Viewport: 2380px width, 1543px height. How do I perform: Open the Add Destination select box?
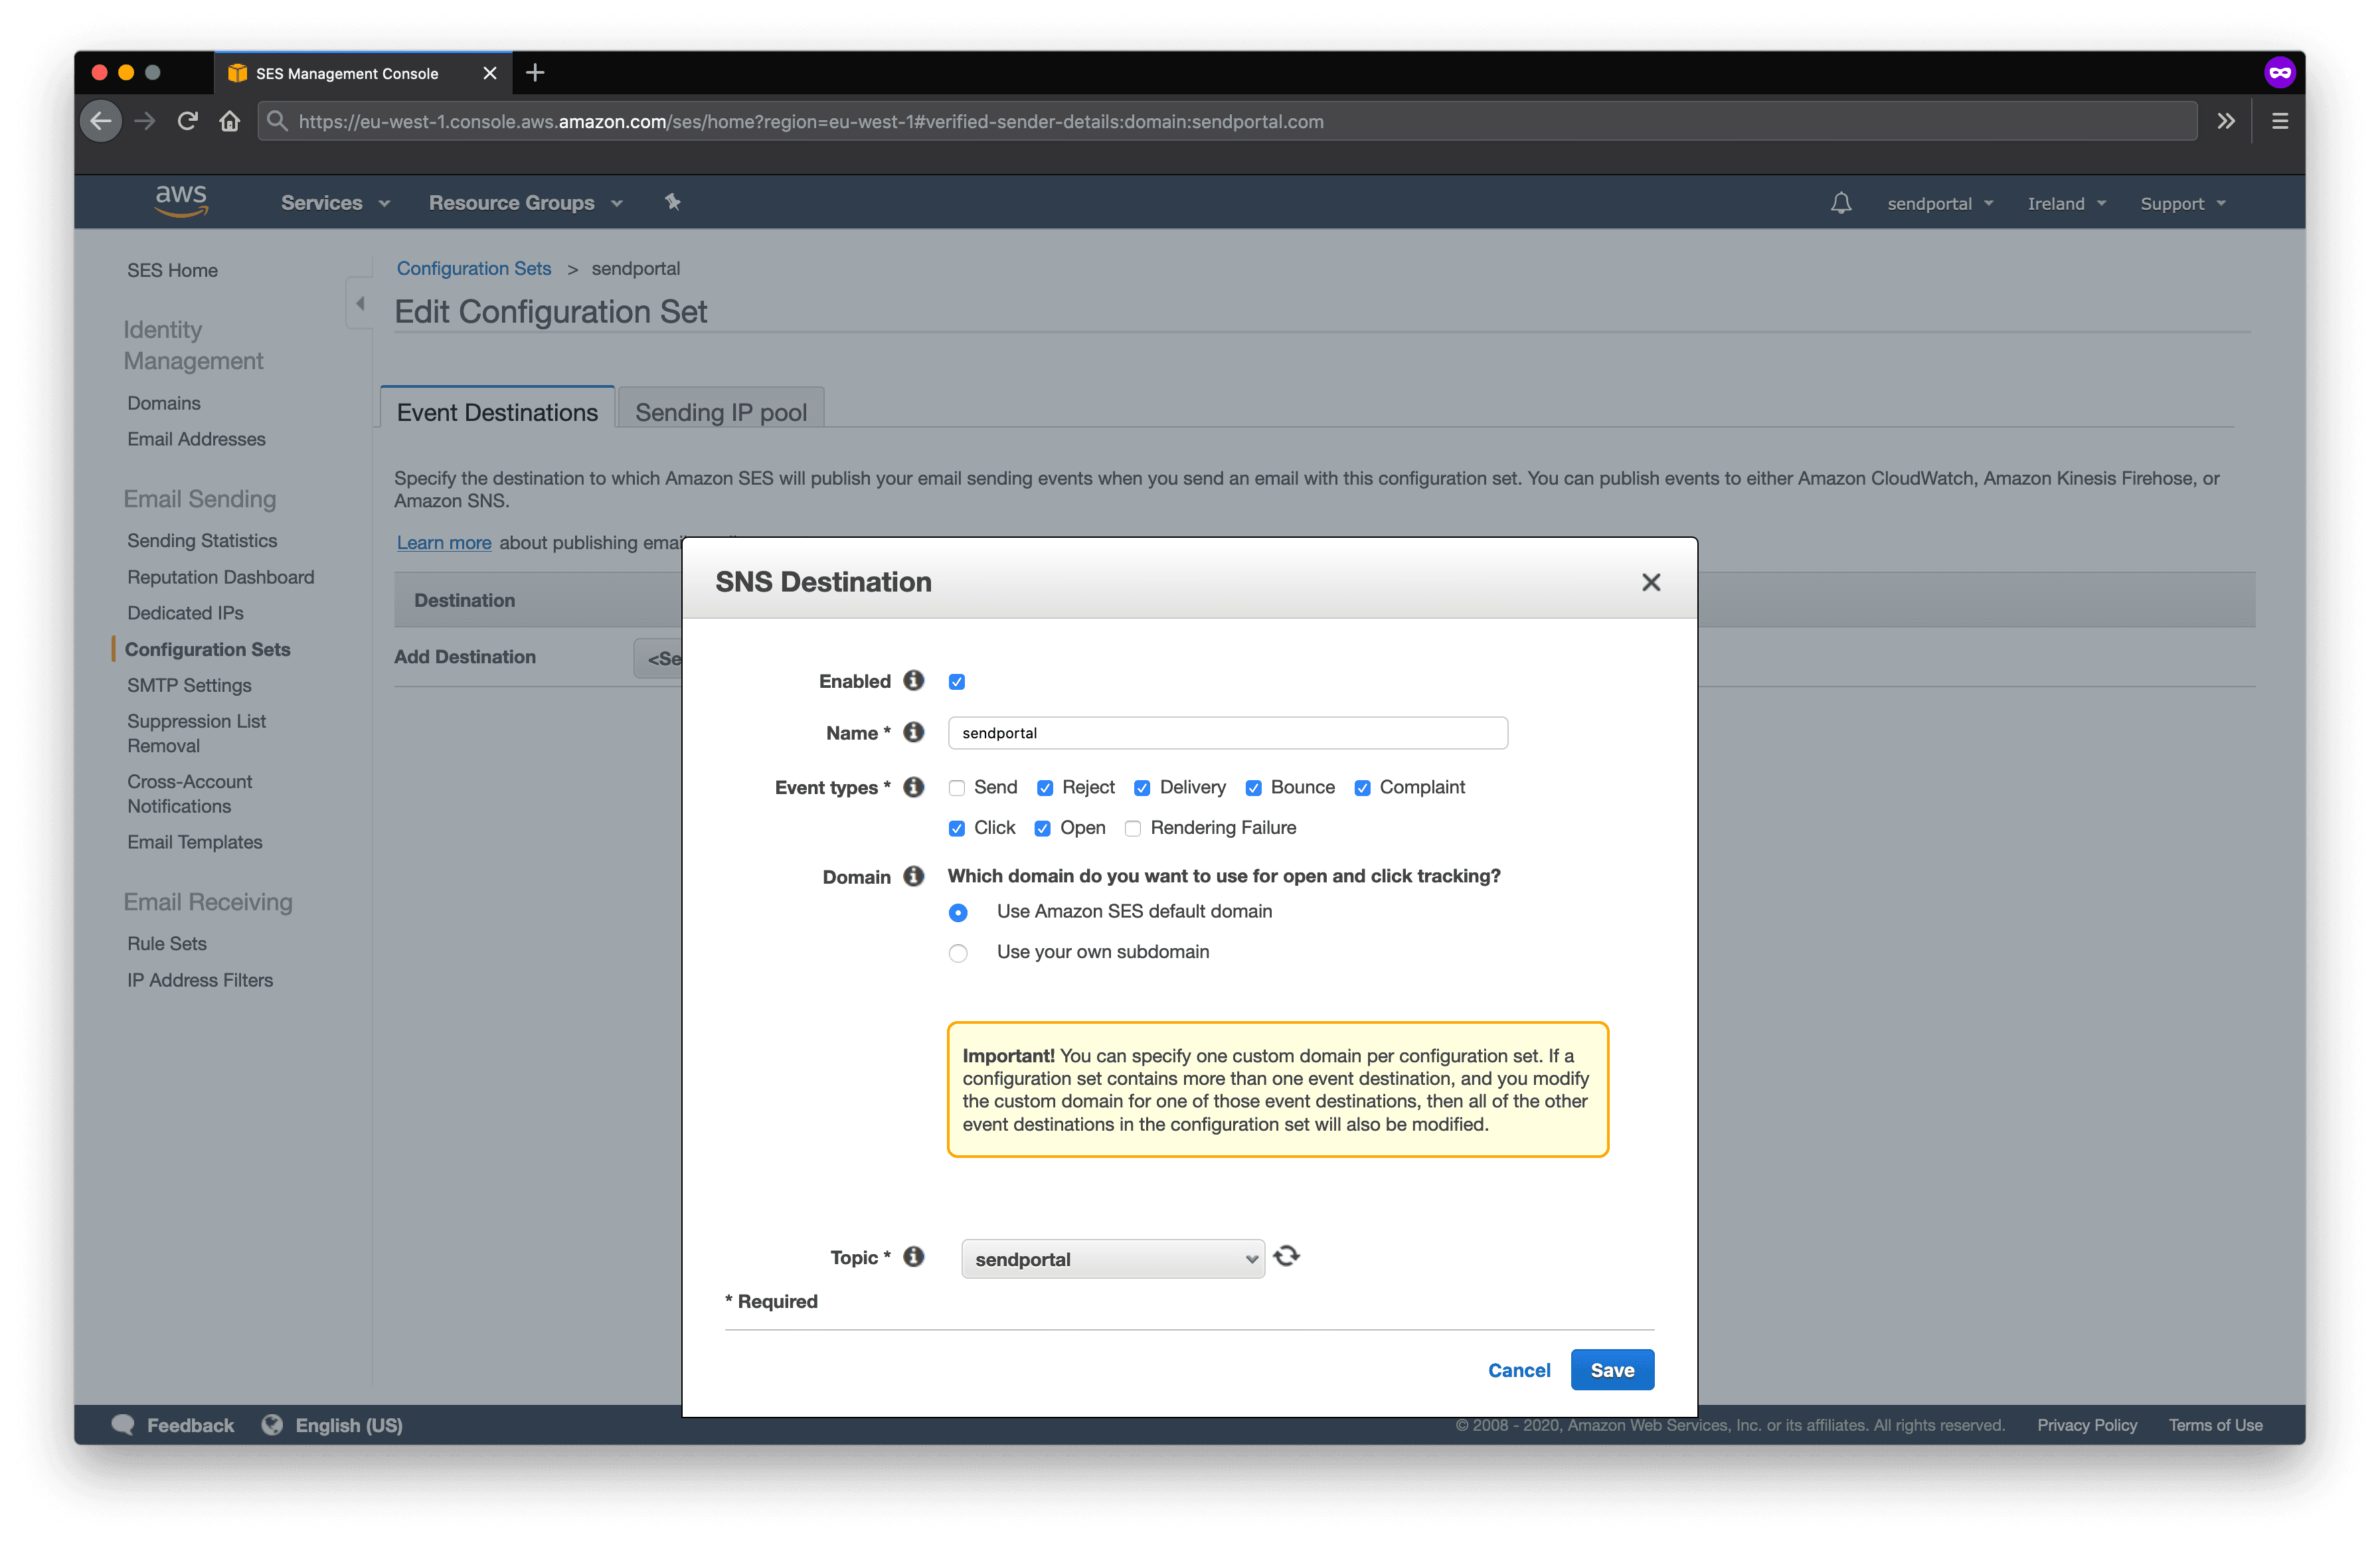pos(658,658)
